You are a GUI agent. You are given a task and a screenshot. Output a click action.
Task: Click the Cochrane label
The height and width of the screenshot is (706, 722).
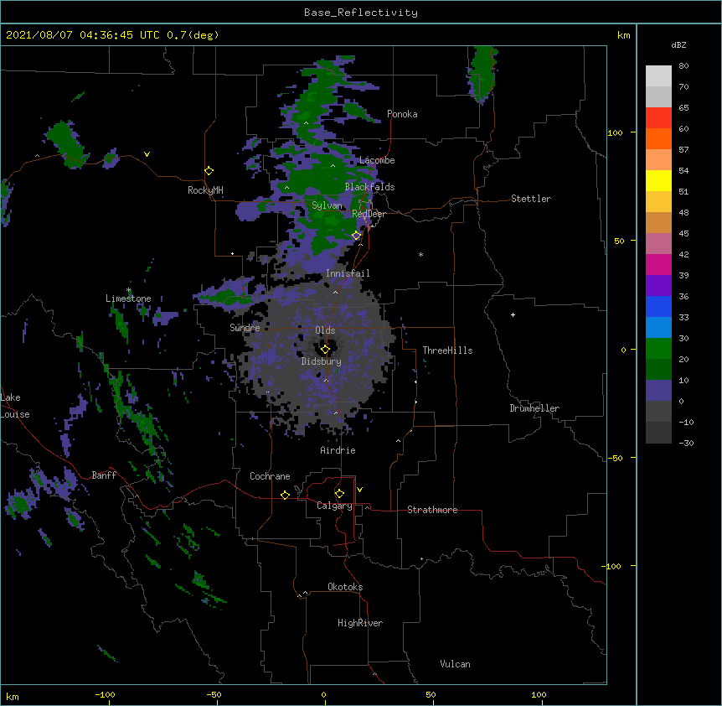270,476
